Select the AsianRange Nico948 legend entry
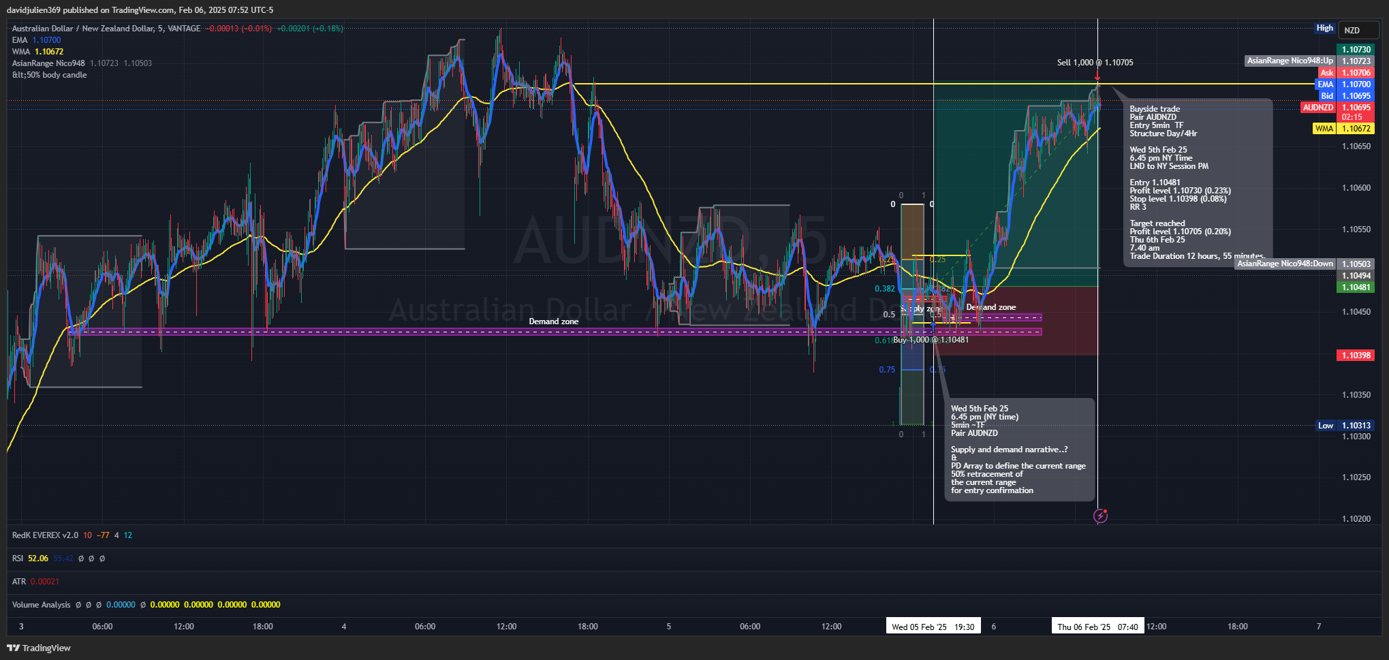Screen dimensions: 1389x660 coord(82,63)
